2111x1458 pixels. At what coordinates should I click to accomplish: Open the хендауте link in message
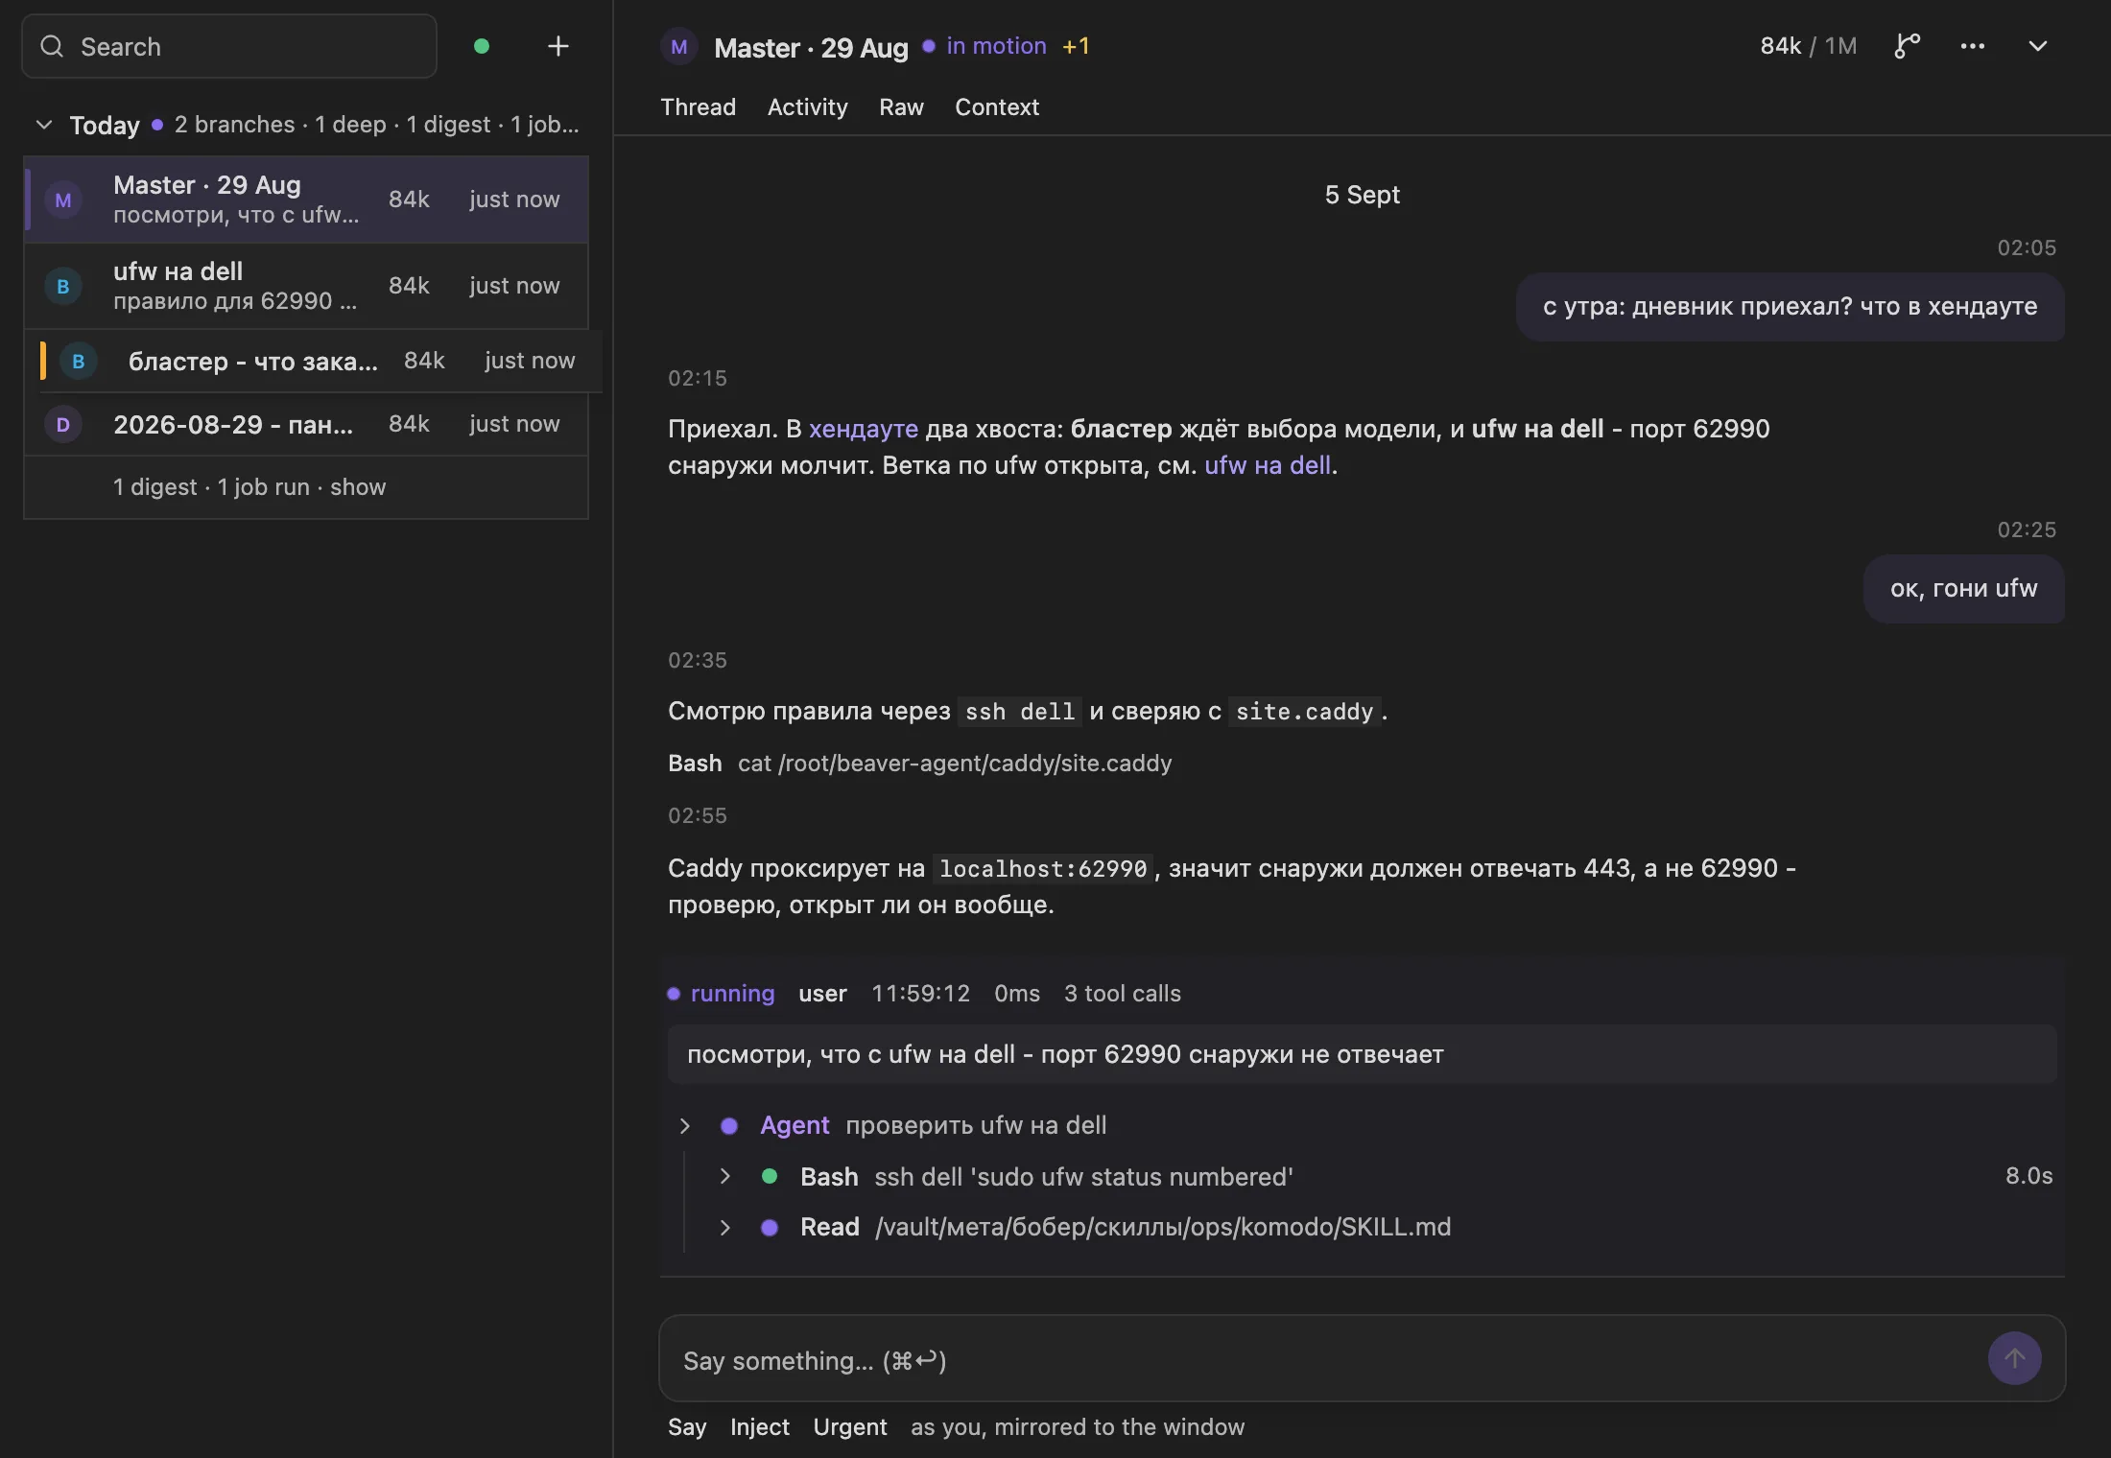click(863, 429)
